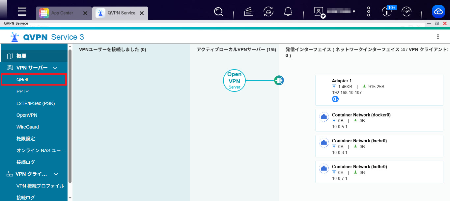The height and width of the screenshot is (201, 450).
Task: Click the OpenVPN Server circle node
Action: (x=234, y=80)
